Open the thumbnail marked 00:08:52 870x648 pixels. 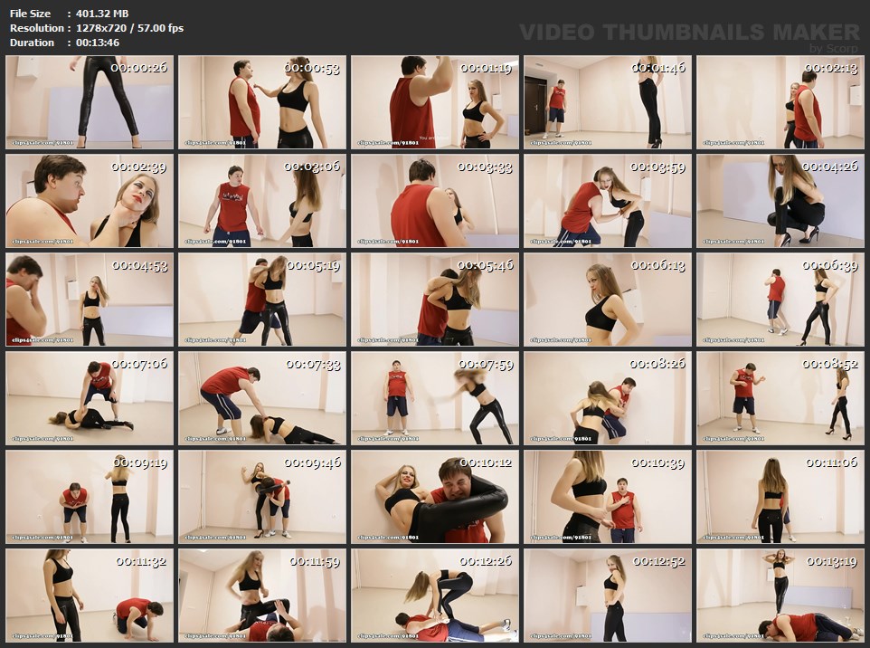tap(780, 398)
